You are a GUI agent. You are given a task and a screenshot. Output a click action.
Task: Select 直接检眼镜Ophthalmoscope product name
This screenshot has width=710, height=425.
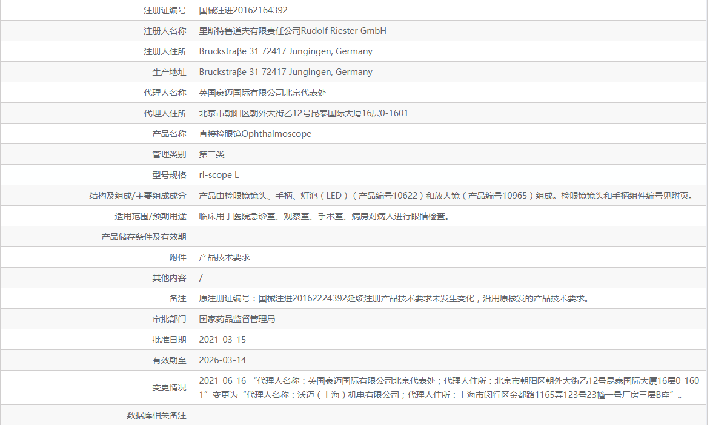pyautogui.click(x=255, y=134)
